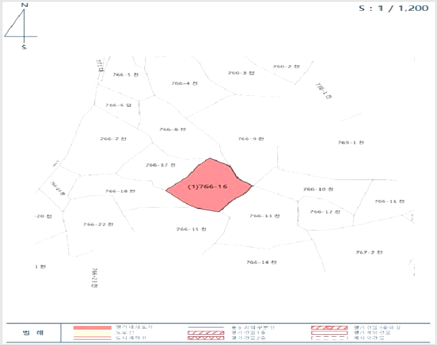Click the blue zoning boundary line legend sample
This screenshot has height=345, width=437.
(206, 328)
